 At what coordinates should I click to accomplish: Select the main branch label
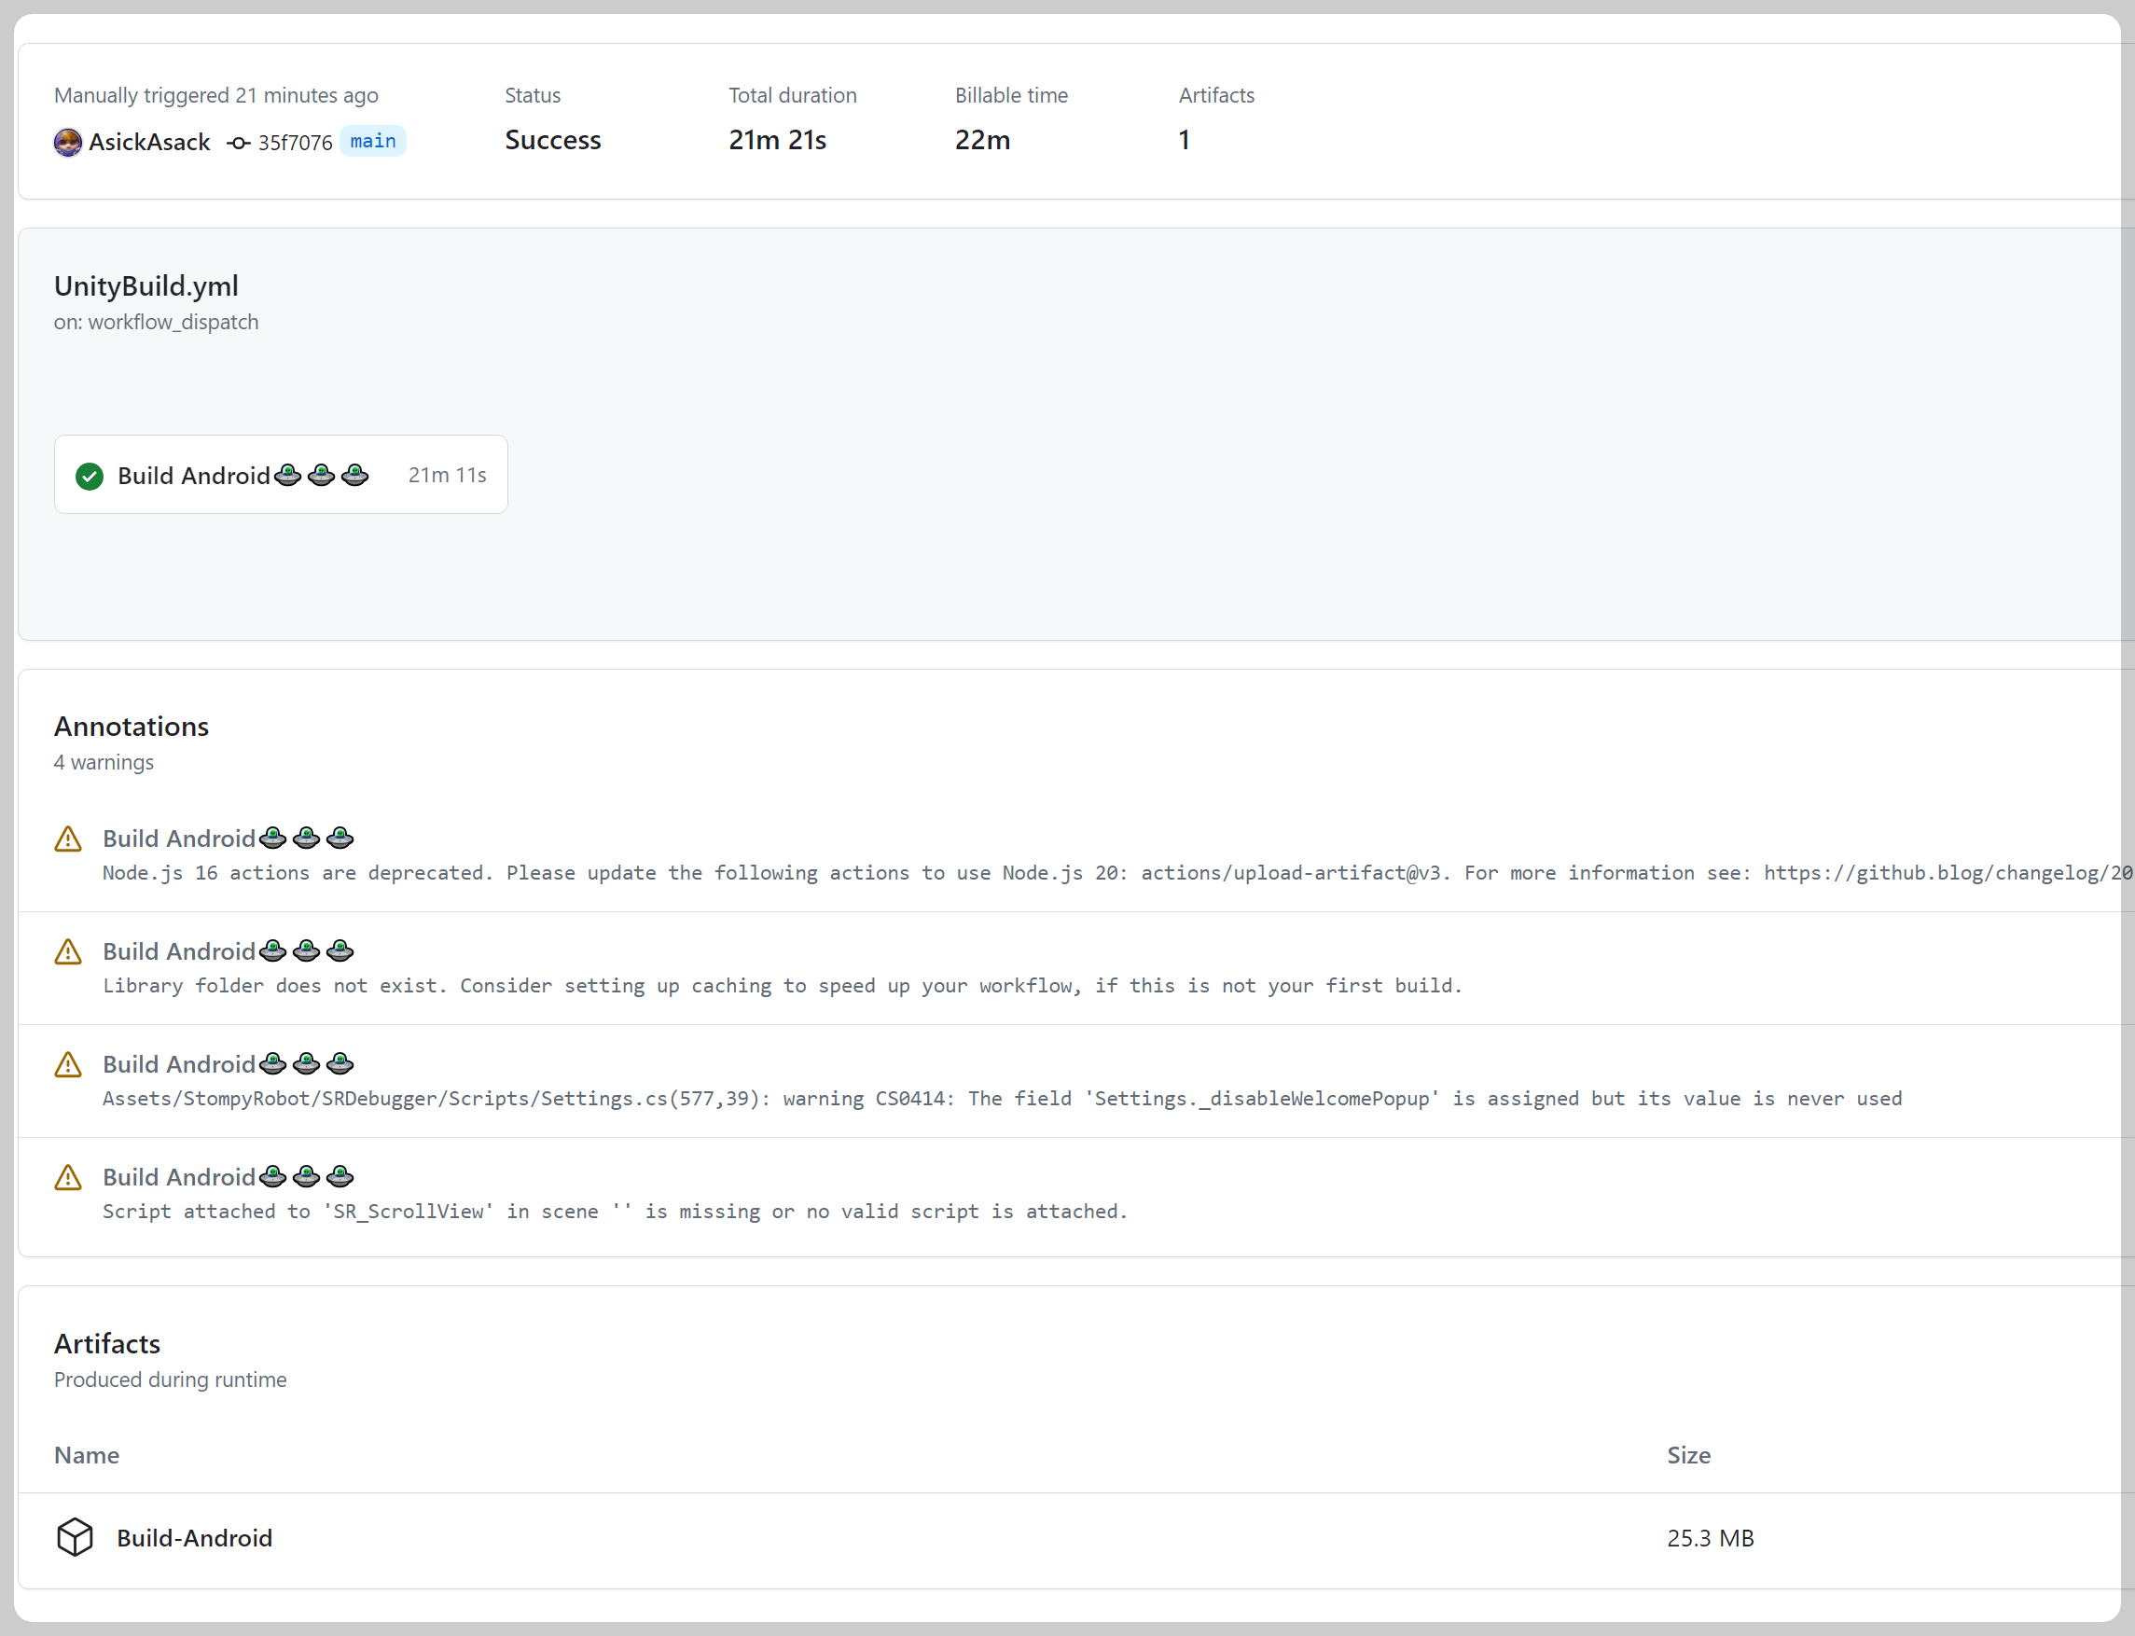point(373,141)
